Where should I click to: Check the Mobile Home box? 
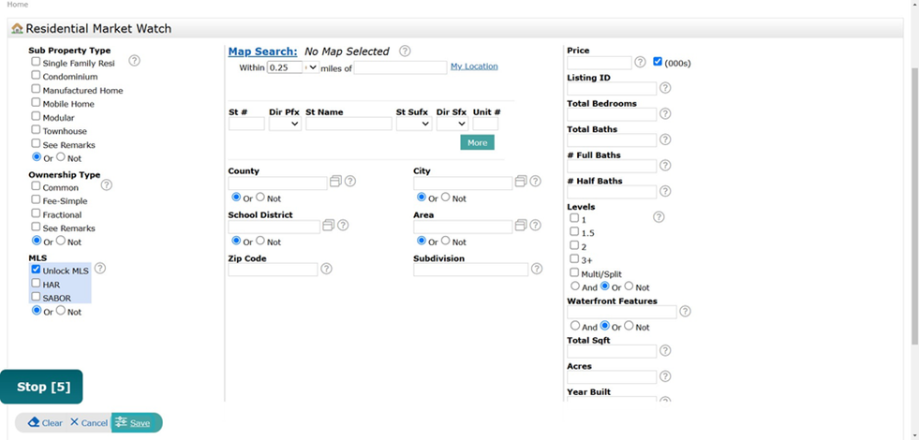pyautogui.click(x=37, y=103)
